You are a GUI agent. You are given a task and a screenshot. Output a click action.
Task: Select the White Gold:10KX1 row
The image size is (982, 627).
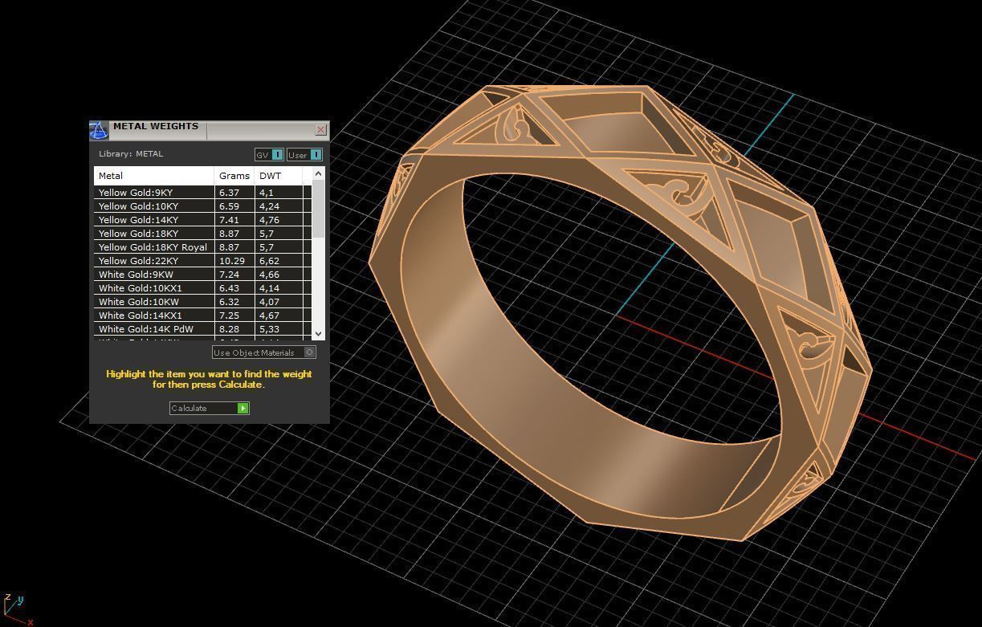[x=202, y=288]
